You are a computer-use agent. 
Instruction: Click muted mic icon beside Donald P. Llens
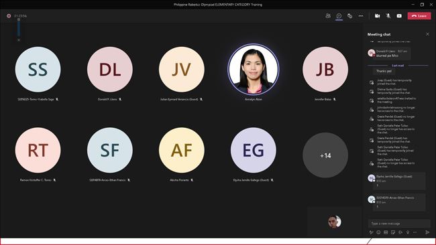[120, 99]
